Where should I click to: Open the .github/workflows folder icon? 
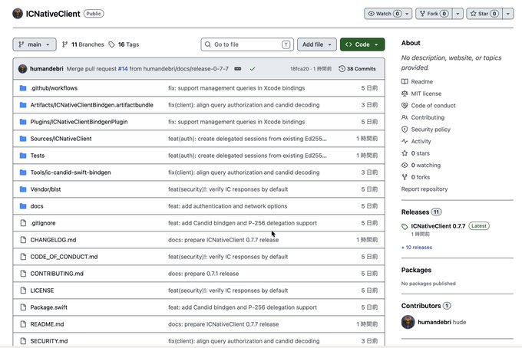pyautogui.click(x=23, y=88)
